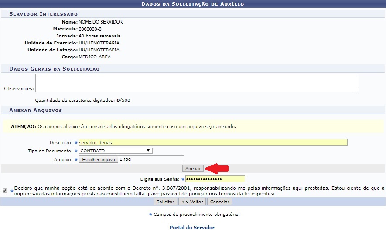Screen dimensions: 386x232
Task: Focus the Observações text area
Action: (196, 83)
